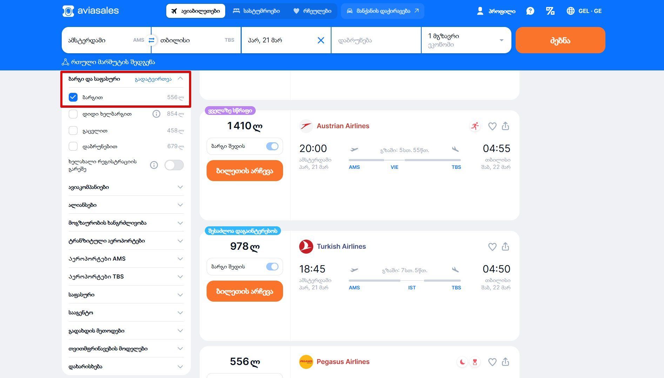Check the 458 ლ exchangeable ticket filter
This screenshot has height=378, width=664.
click(x=73, y=131)
